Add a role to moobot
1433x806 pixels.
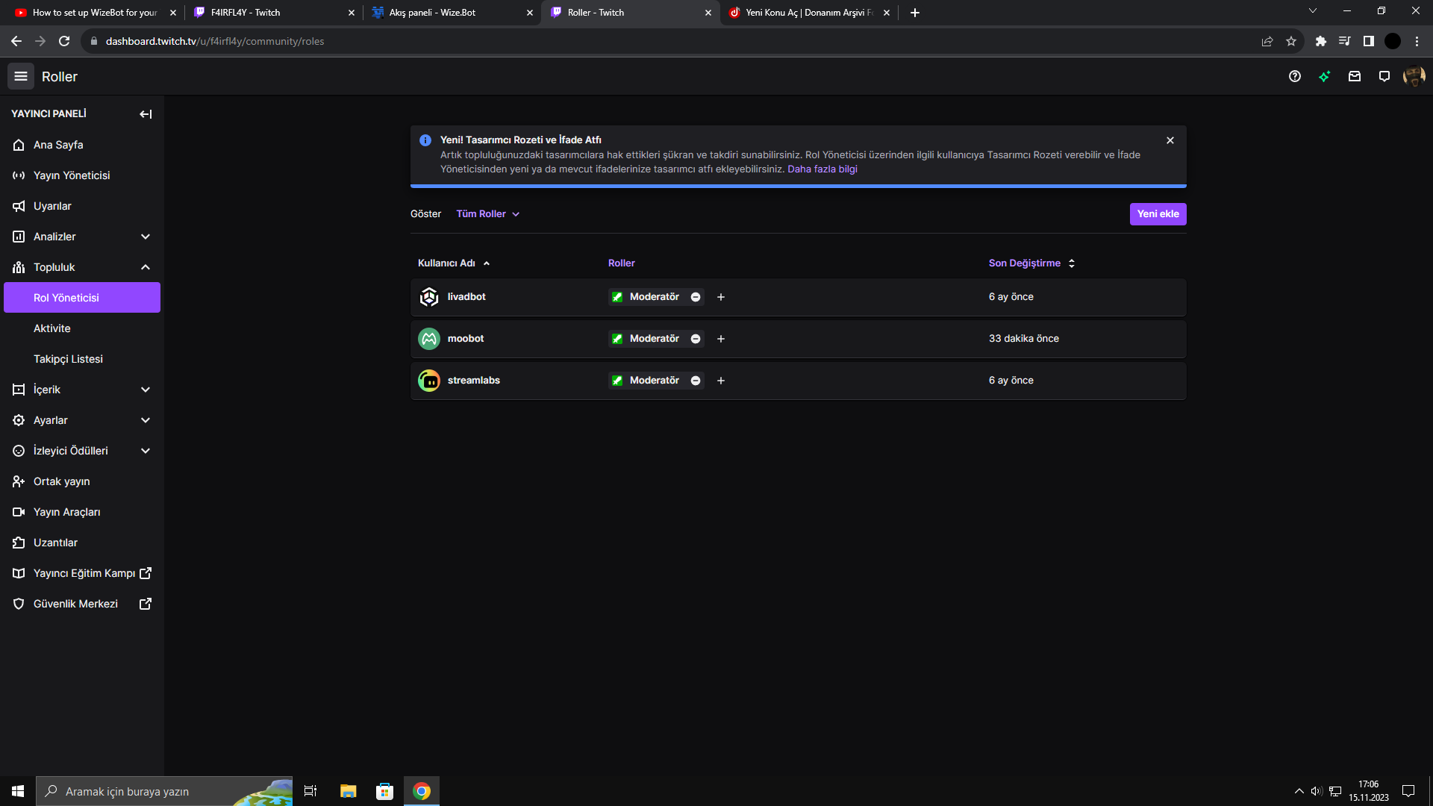(x=721, y=339)
